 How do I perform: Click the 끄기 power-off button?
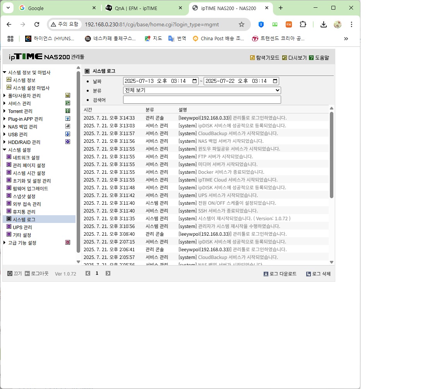tap(14, 273)
